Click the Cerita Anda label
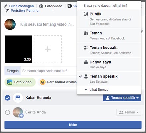 pyautogui.click(x=36, y=112)
